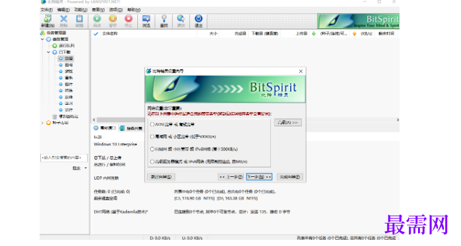Open the 编辑(E) menu
Viewport: 461px width, 246px height.
(x=64, y=10)
